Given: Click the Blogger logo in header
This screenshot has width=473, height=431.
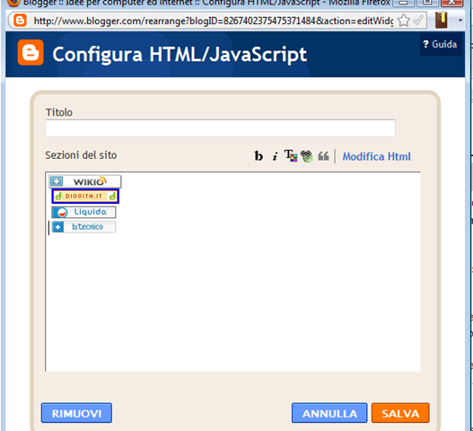Looking at the screenshot, I should click(x=31, y=52).
